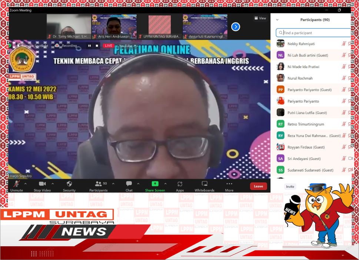Collapse the Participants panel chevron
359x260 pixels.
[277, 20]
